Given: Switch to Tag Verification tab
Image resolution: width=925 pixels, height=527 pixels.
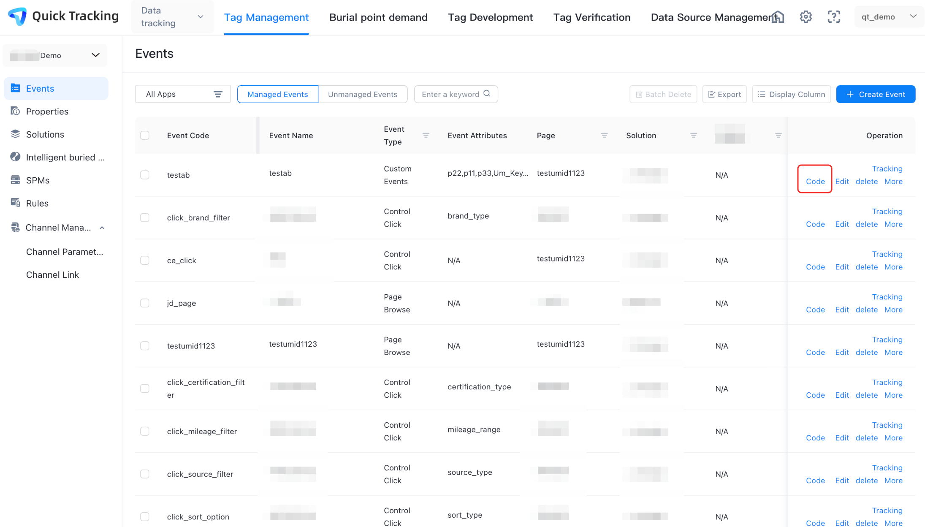Looking at the screenshot, I should tap(591, 17).
